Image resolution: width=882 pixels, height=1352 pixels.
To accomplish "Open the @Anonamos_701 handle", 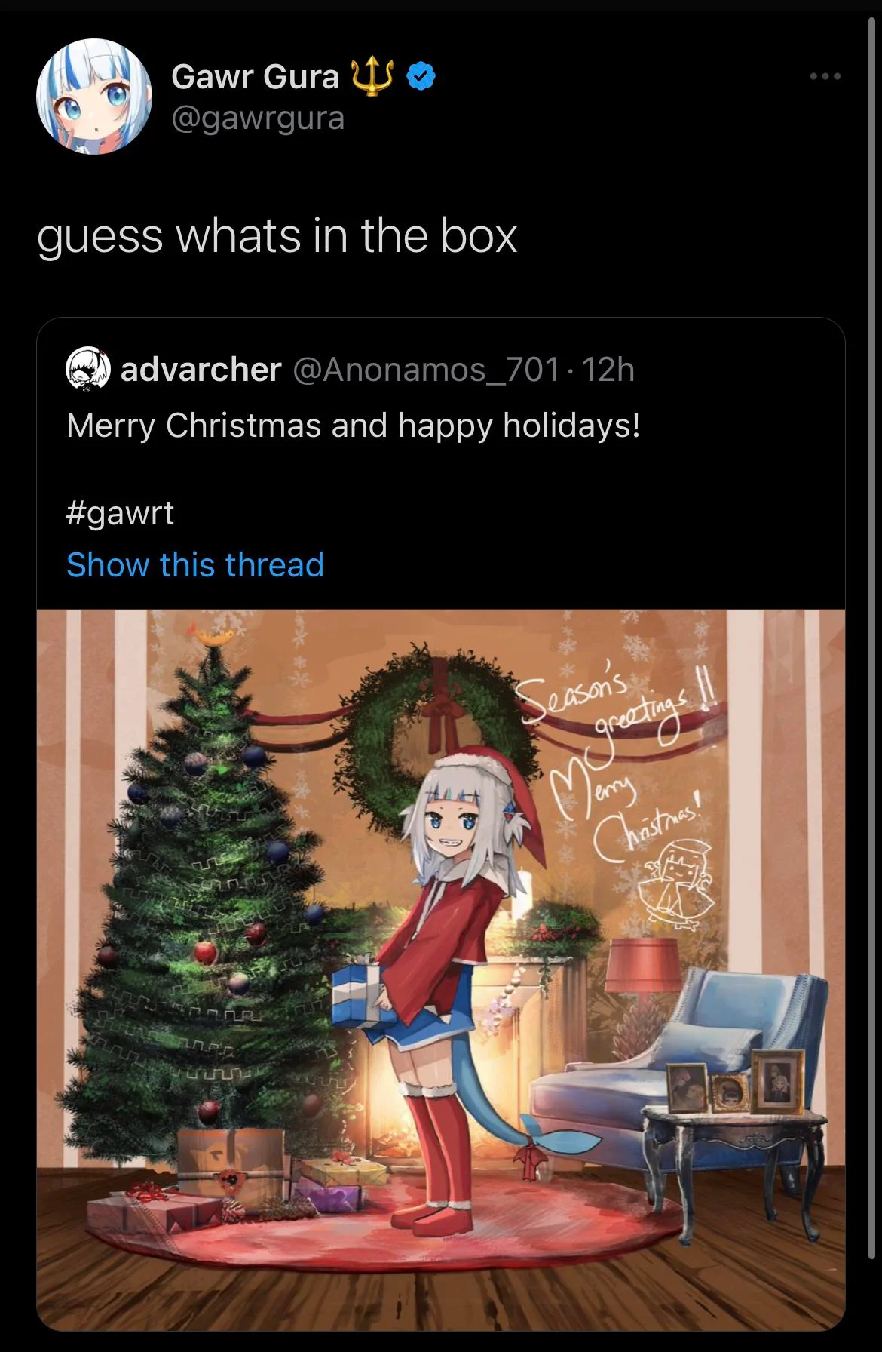I will click(425, 370).
